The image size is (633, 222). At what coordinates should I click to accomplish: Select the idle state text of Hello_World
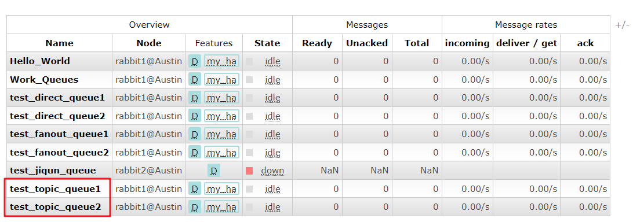pos(272,62)
